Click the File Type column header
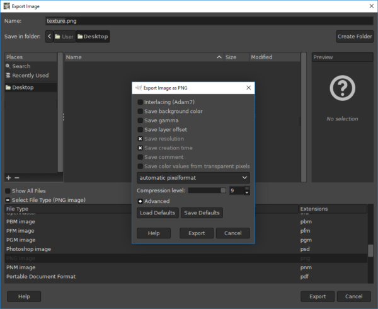This screenshot has width=378, height=309. click(151, 209)
